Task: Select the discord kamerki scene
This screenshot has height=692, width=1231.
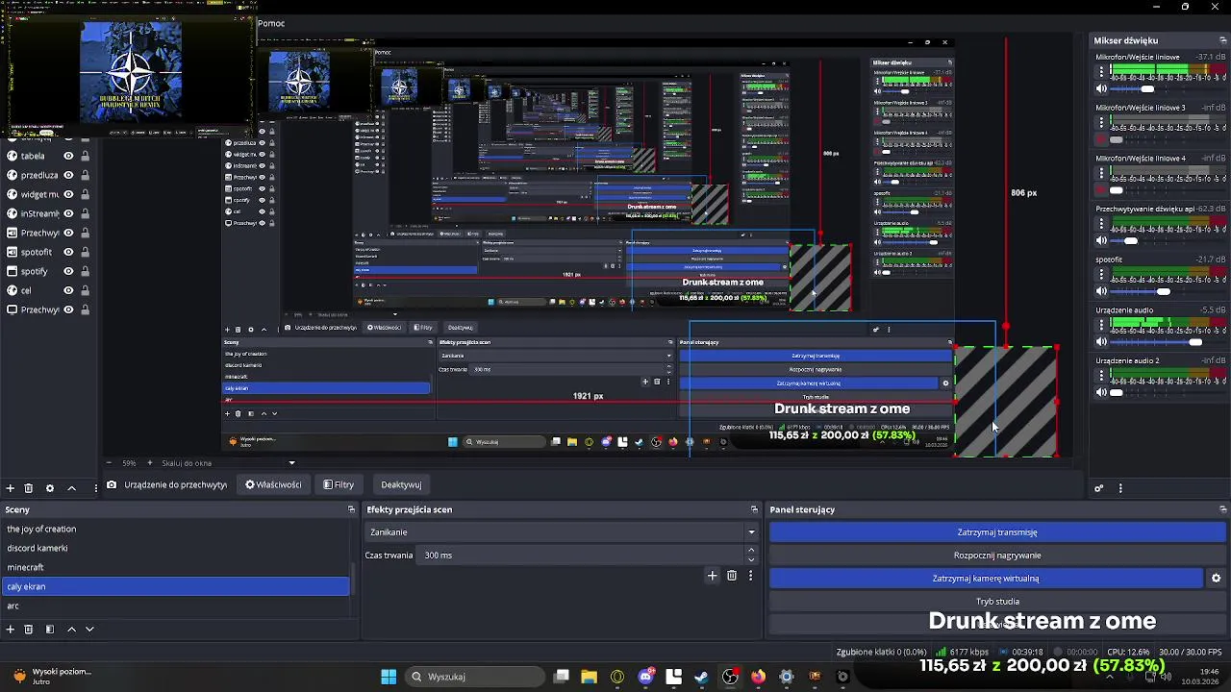Action: click(x=175, y=548)
